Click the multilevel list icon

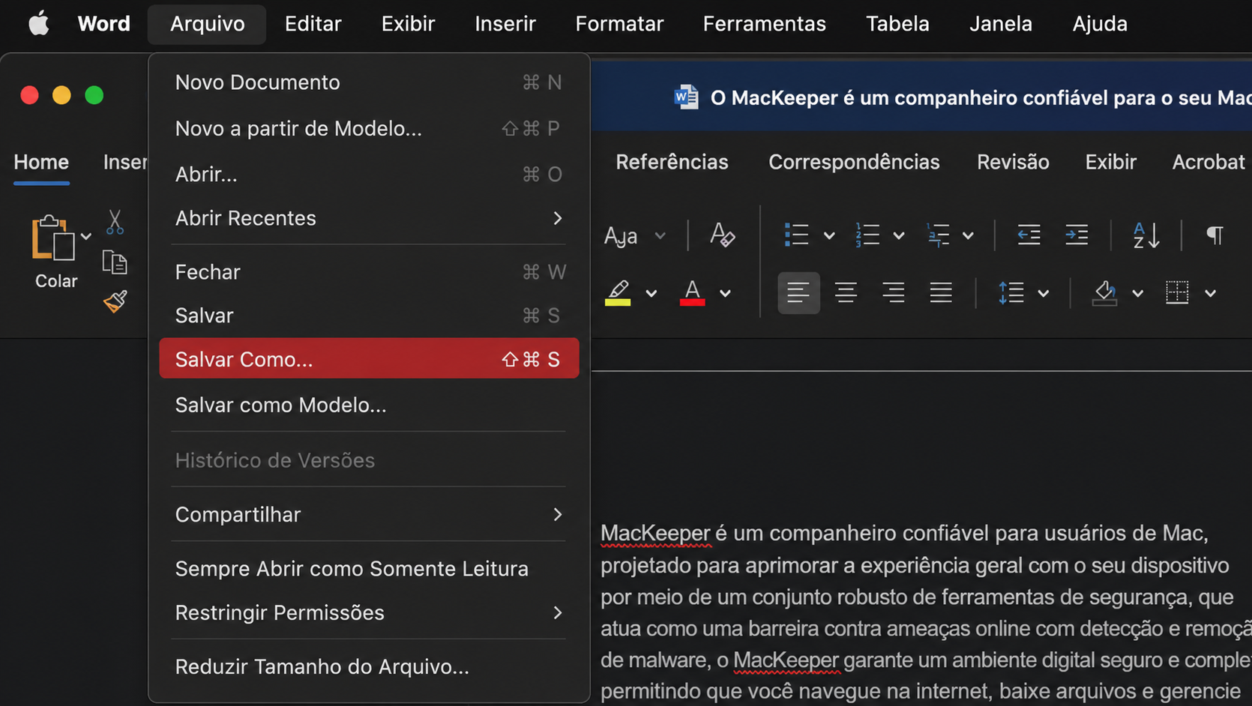coord(938,235)
